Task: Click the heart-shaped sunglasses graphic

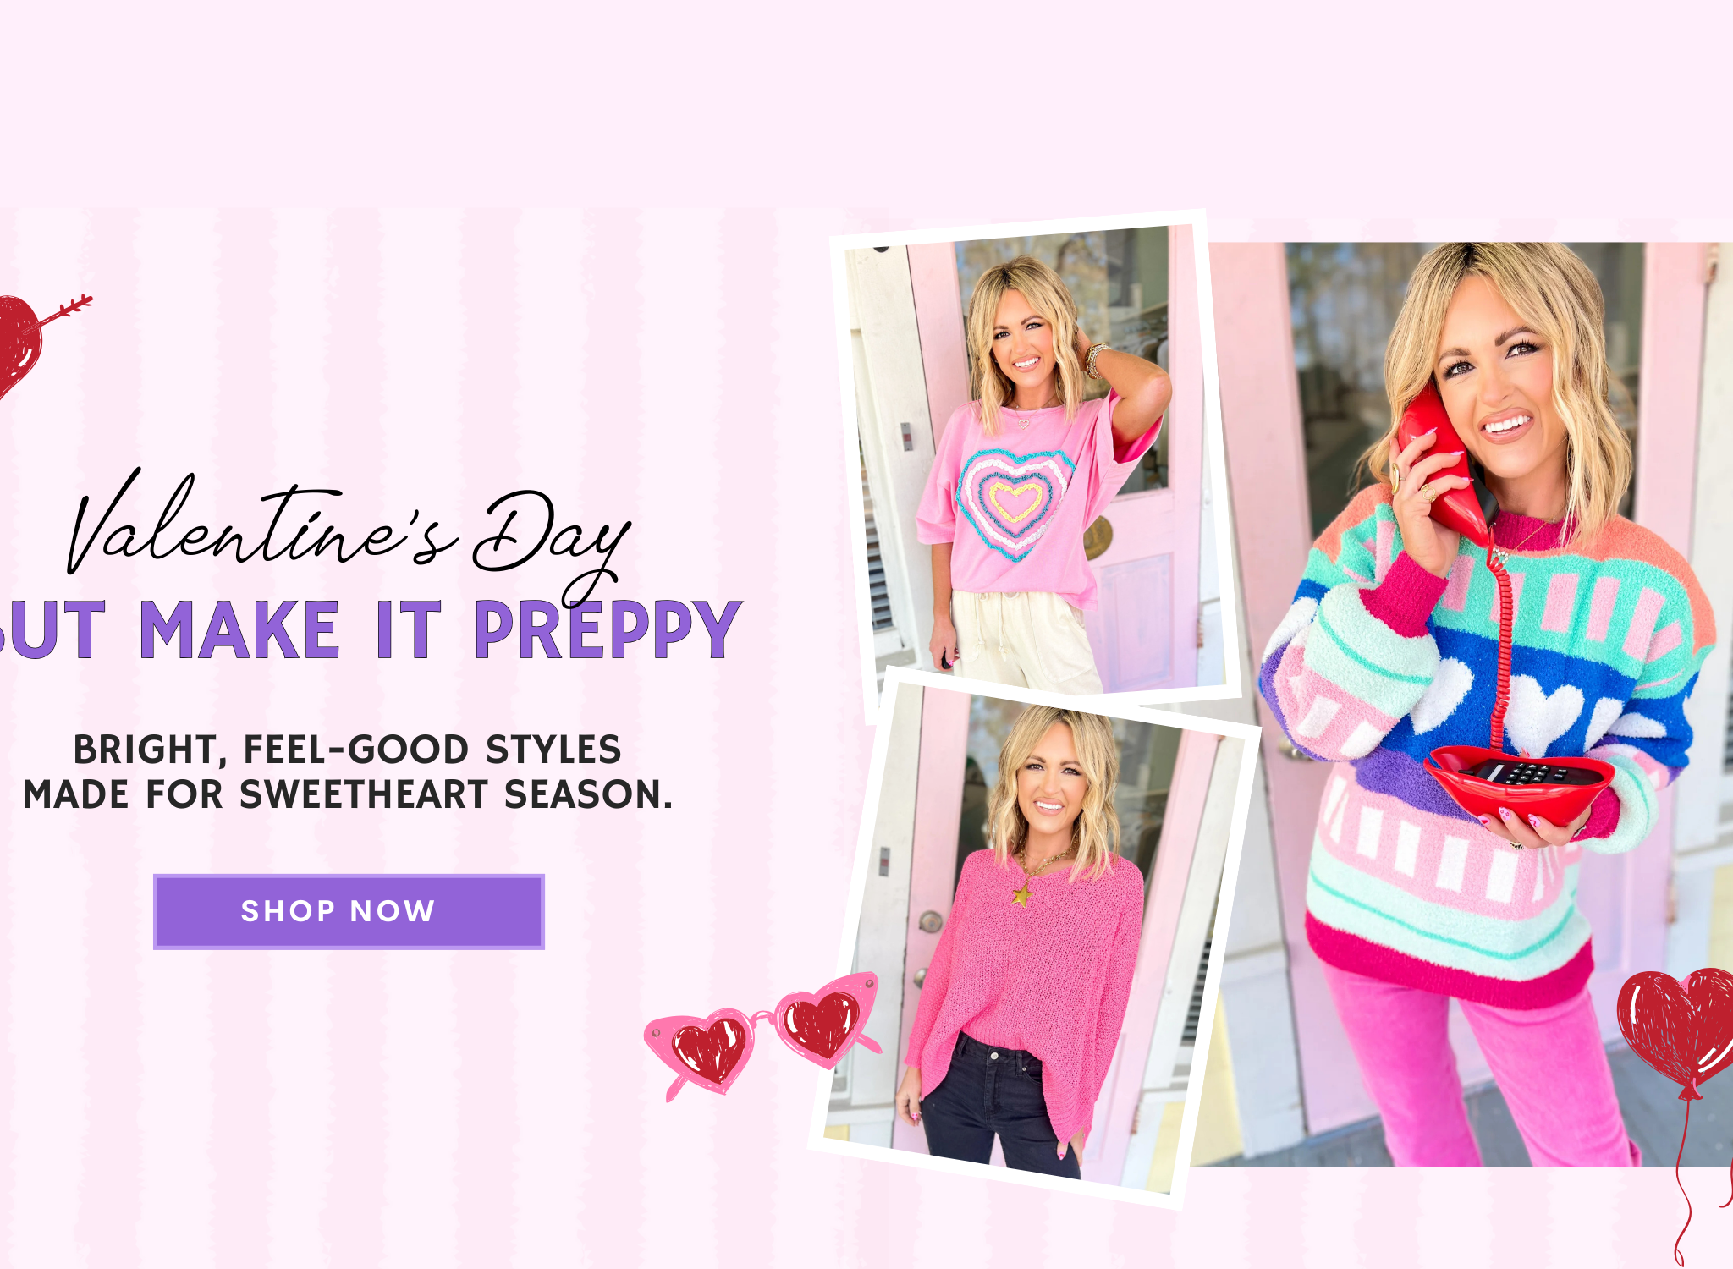Action: [x=762, y=1036]
